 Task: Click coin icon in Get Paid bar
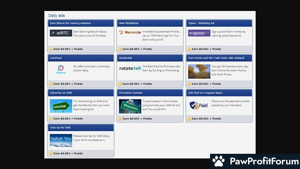click(x=189, y=119)
